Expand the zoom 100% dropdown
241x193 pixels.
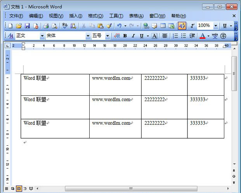(x=215, y=26)
